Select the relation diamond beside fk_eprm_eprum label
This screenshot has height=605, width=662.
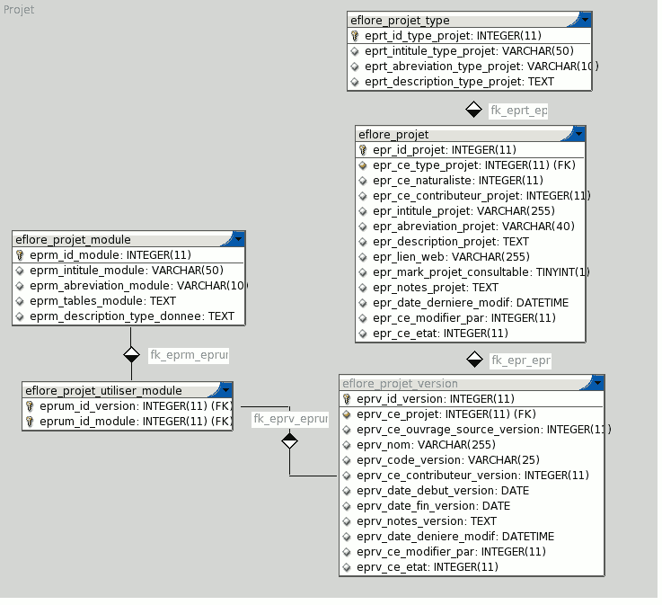132,354
